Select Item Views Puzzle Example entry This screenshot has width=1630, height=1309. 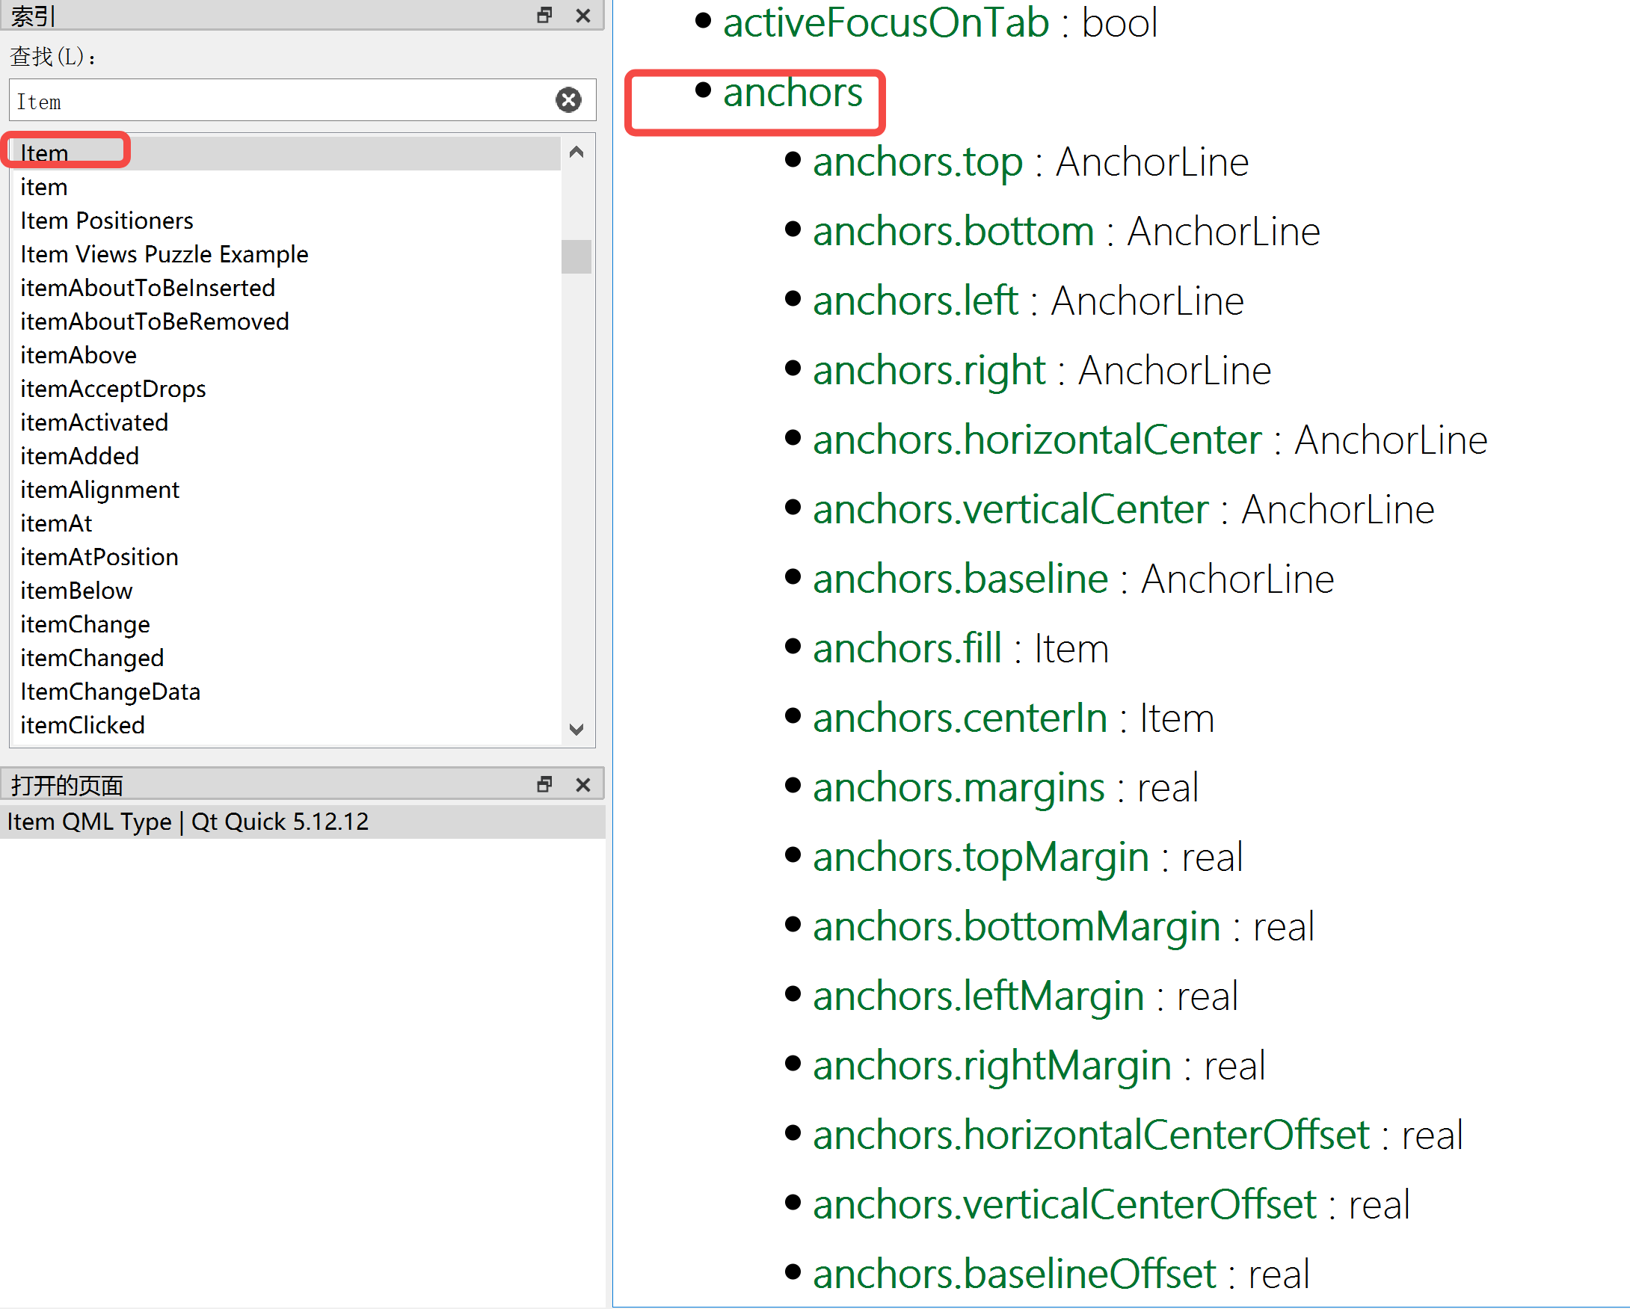tap(164, 254)
